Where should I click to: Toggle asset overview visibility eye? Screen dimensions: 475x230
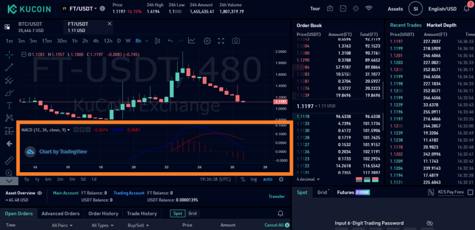(x=40, y=193)
